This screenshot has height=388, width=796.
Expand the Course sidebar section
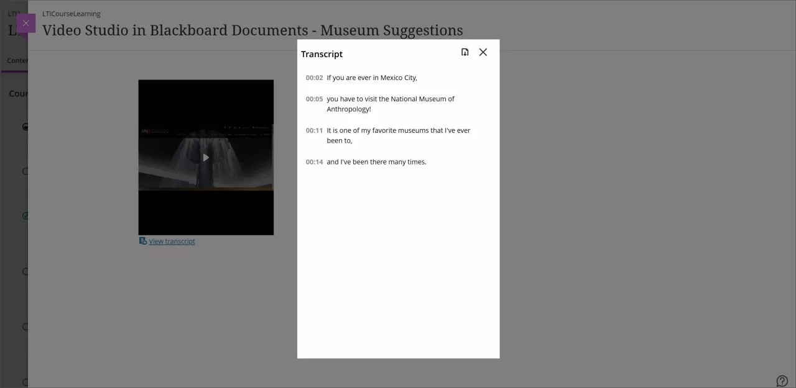click(18, 93)
